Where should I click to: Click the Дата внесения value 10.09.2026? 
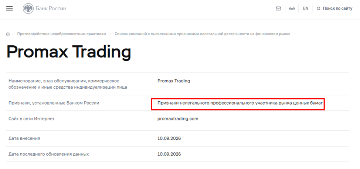[169, 138]
